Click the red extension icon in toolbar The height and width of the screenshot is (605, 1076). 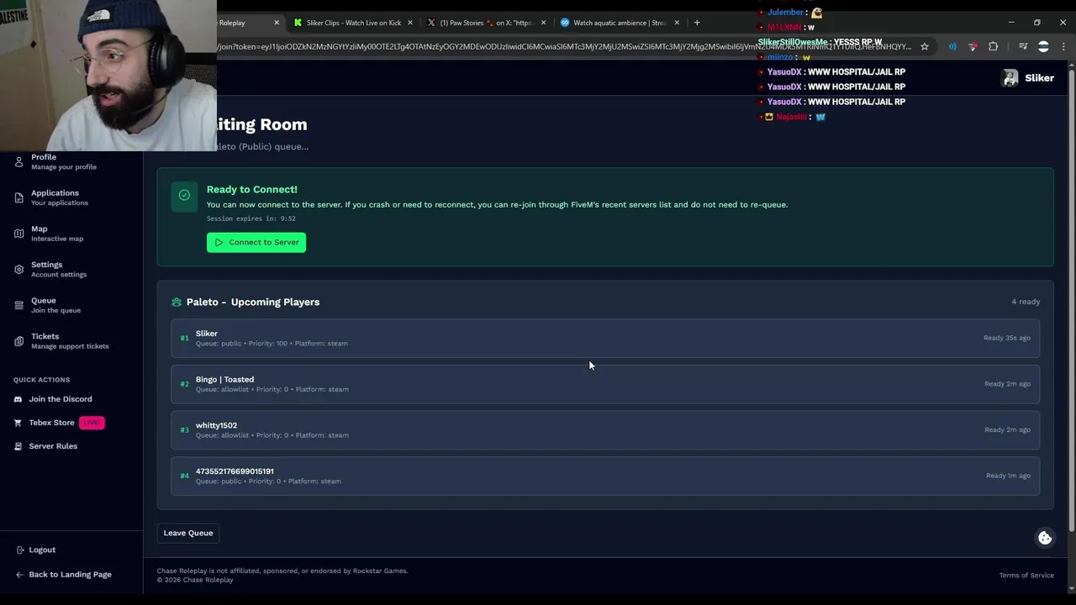[973, 47]
